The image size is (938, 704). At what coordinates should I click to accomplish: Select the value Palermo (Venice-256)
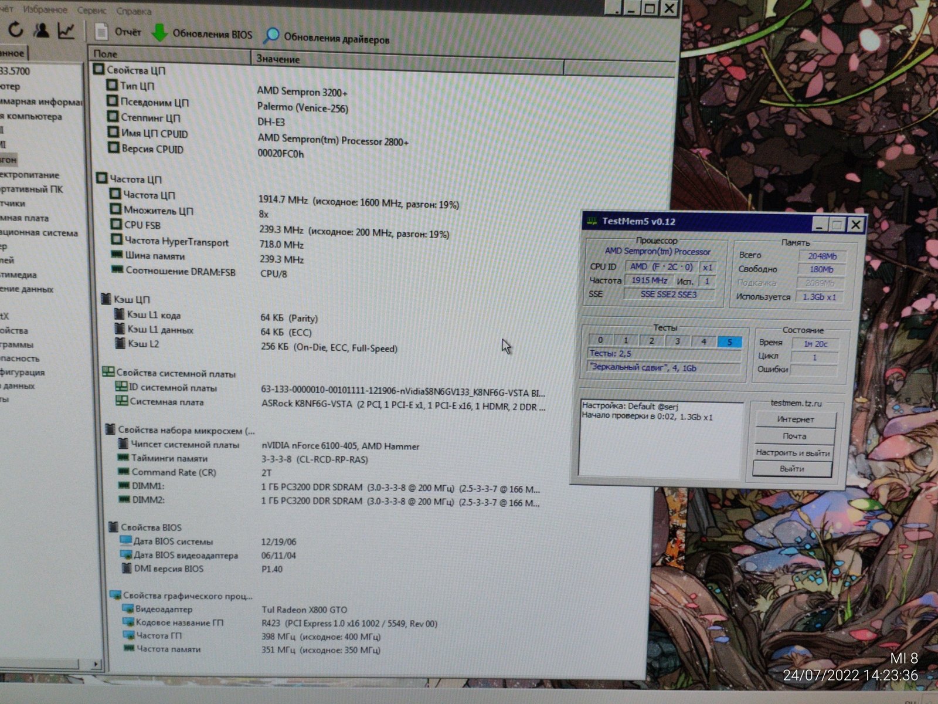[303, 107]
